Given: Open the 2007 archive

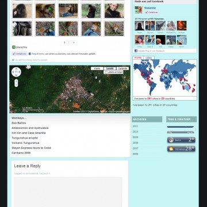Looking at the screenshot, I should [135, 148].
